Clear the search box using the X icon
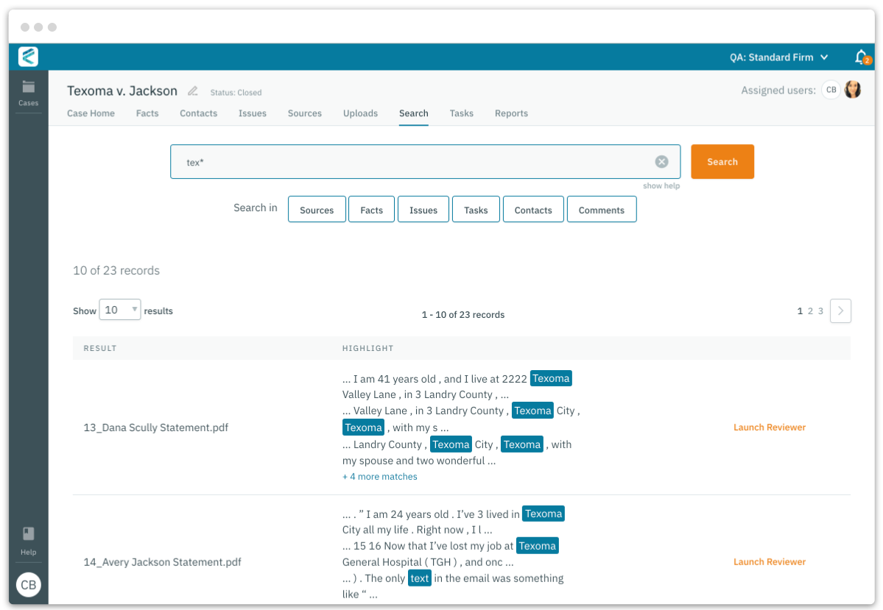 661,161
